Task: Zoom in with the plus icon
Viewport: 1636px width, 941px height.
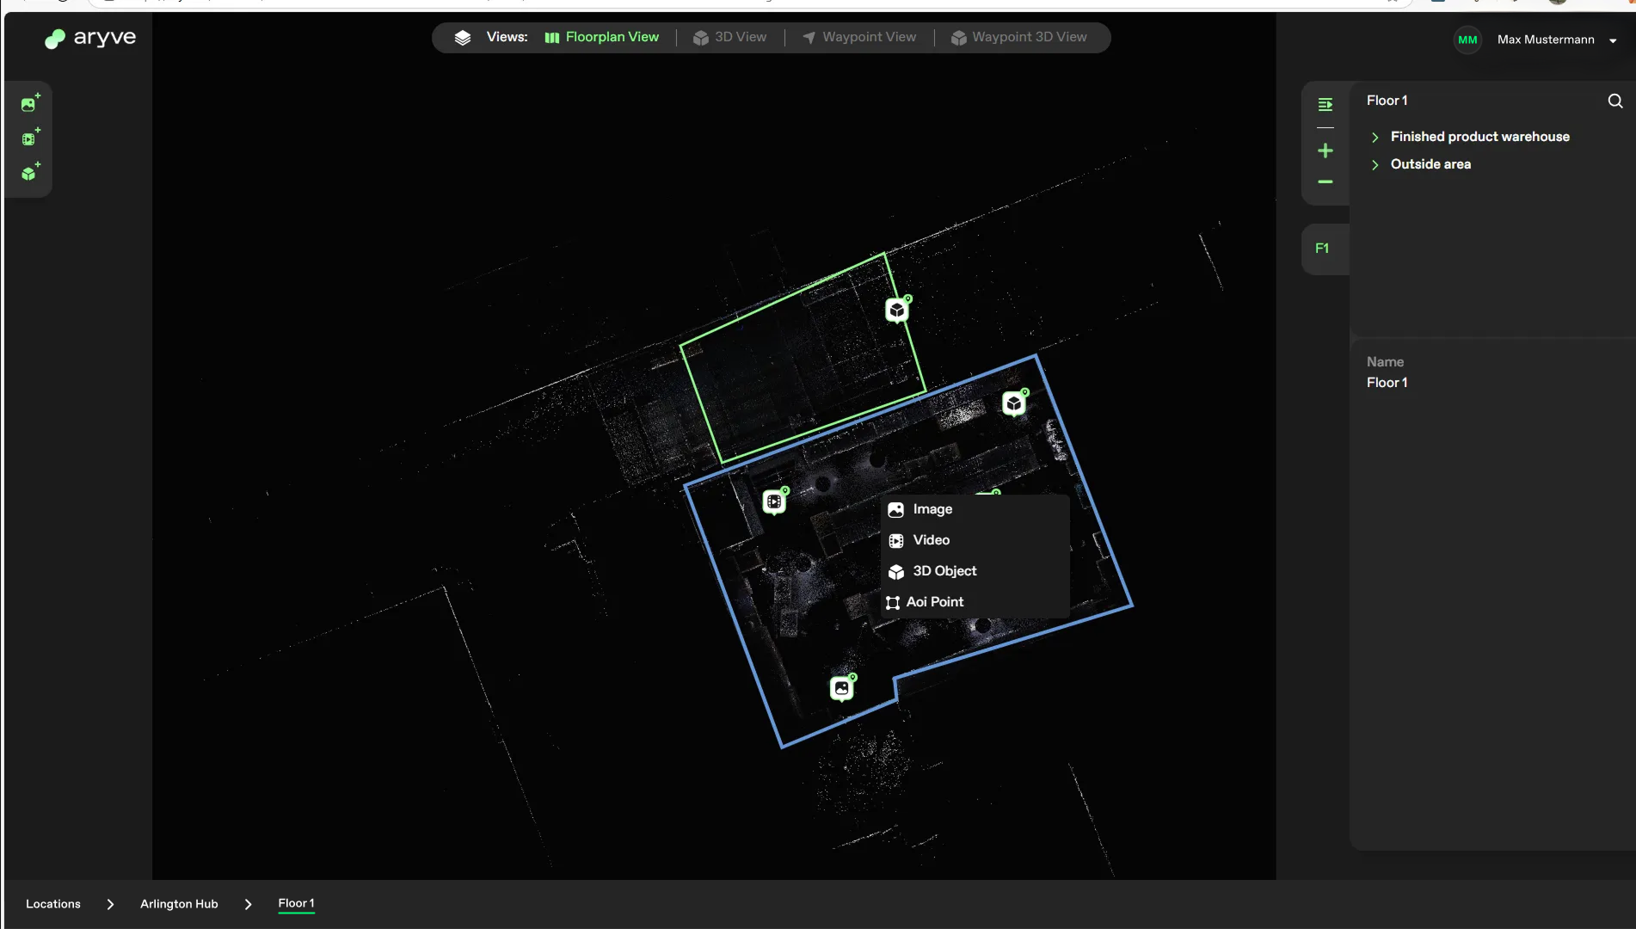Action: (1325, 151)
